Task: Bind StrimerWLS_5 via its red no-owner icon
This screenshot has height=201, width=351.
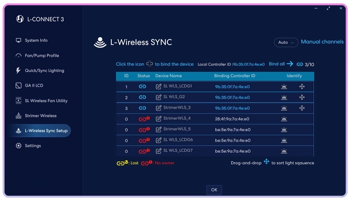Action: tap(144, 129)
